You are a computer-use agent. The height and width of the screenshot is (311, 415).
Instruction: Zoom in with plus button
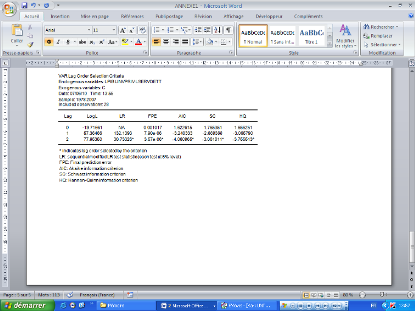coord(410,295)
